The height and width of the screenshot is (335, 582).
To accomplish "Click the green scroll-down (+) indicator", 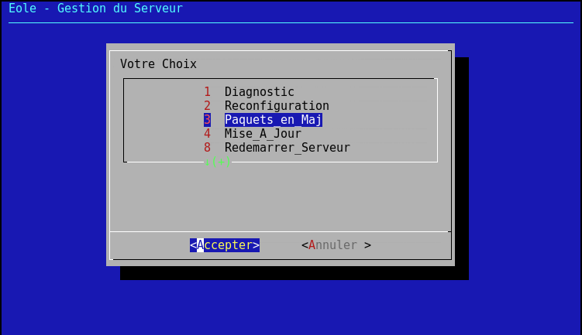I will [x=218, y=162].
